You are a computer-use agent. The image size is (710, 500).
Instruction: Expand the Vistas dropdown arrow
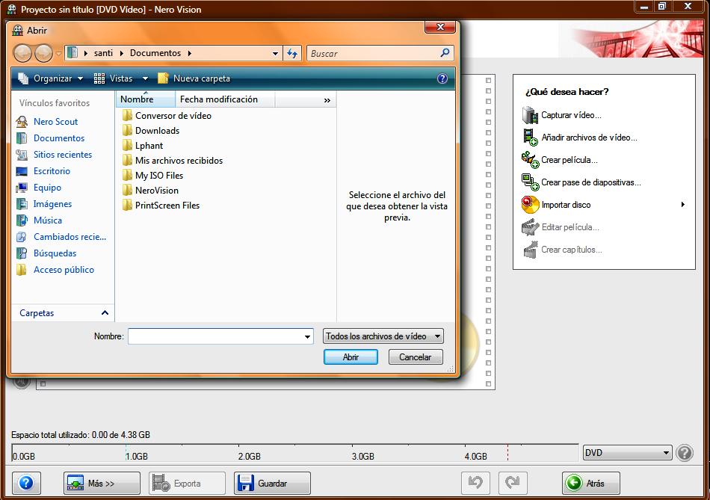pyautogui.click(x=145, y=78)
